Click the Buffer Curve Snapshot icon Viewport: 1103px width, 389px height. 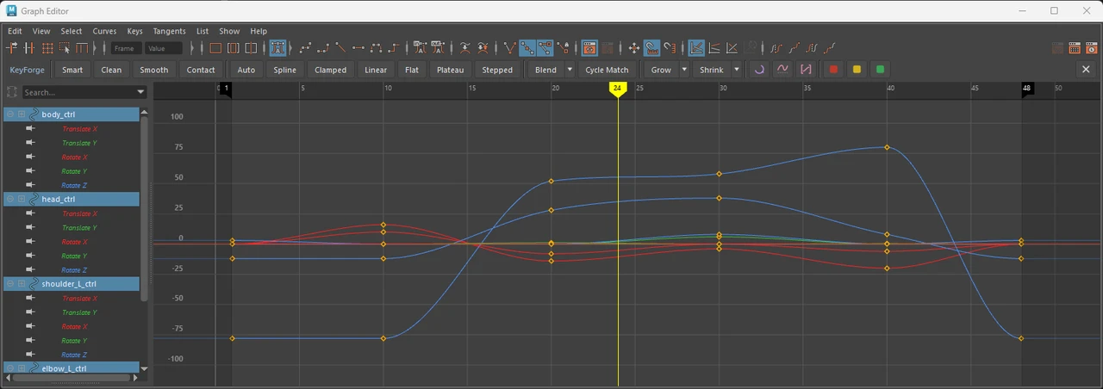[464, 48]
